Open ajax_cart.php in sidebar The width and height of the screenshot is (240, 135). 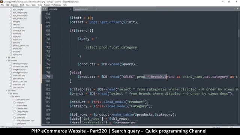18,9
